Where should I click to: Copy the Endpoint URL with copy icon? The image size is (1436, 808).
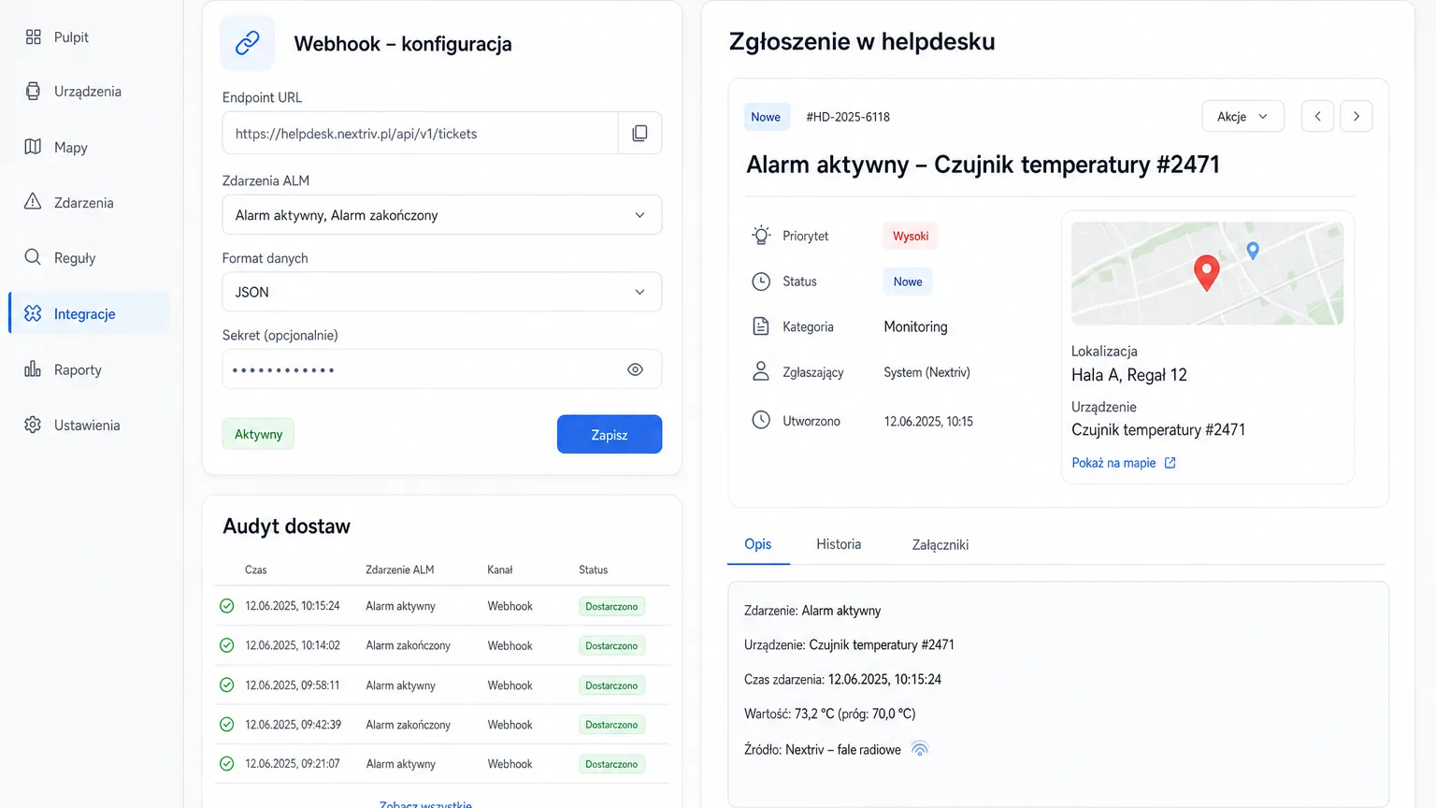coord(639,133)
